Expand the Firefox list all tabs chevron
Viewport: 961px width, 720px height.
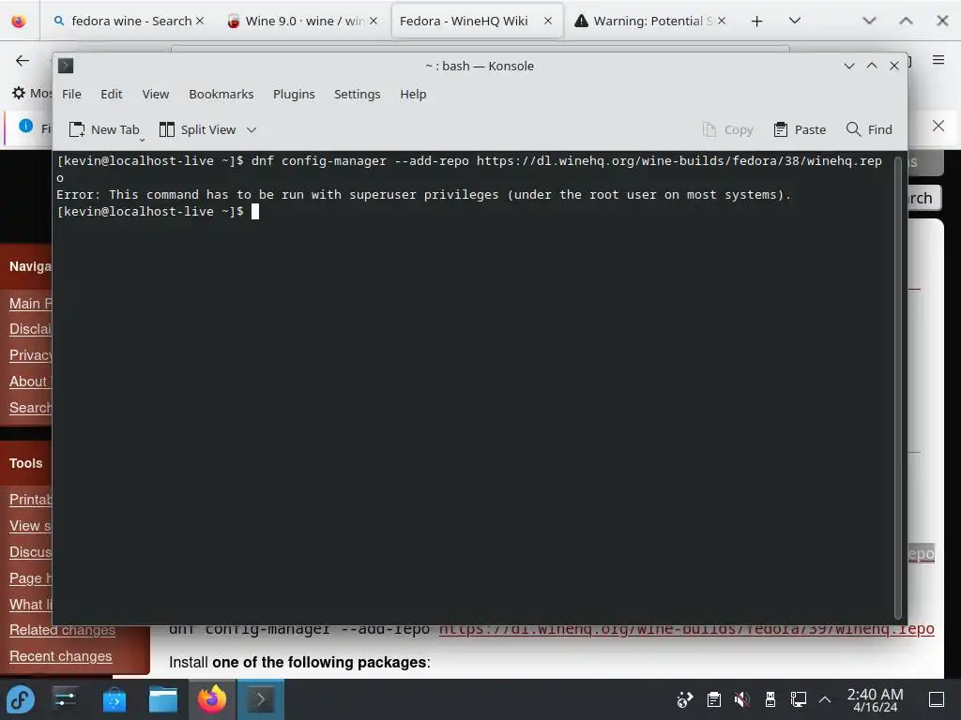[x=795, y=21]
